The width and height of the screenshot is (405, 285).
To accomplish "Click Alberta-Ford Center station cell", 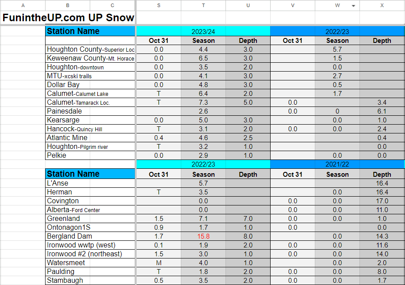I will click(x=90, y=209).
